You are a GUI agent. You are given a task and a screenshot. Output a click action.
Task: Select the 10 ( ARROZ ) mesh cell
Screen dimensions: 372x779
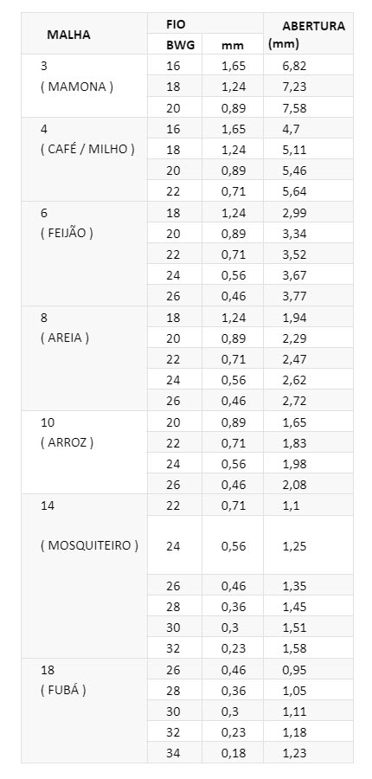(x=84, y=452)
